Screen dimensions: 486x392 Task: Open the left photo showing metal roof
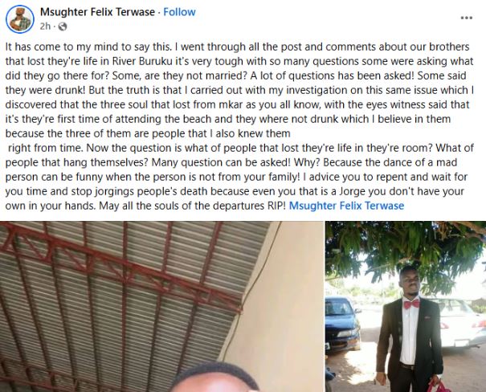point(161,307)
